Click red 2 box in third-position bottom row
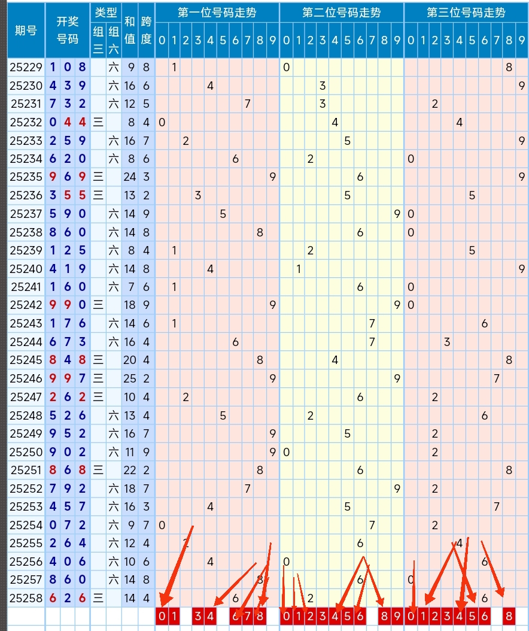 click(435, 616)
